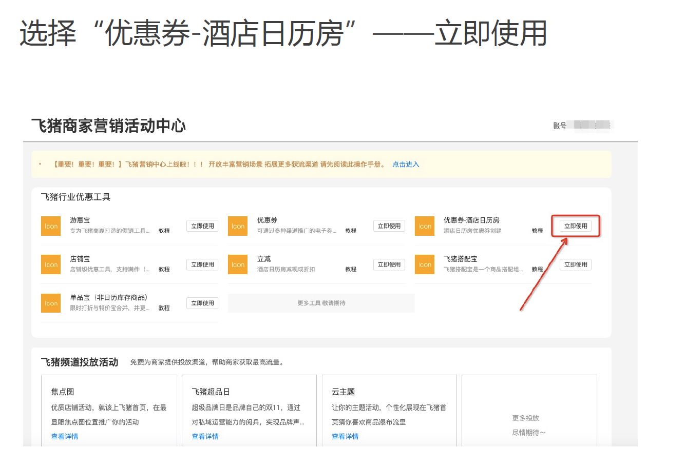
Task: Start using 立减 with its 立即使用 button
Action: coord(389,264)
